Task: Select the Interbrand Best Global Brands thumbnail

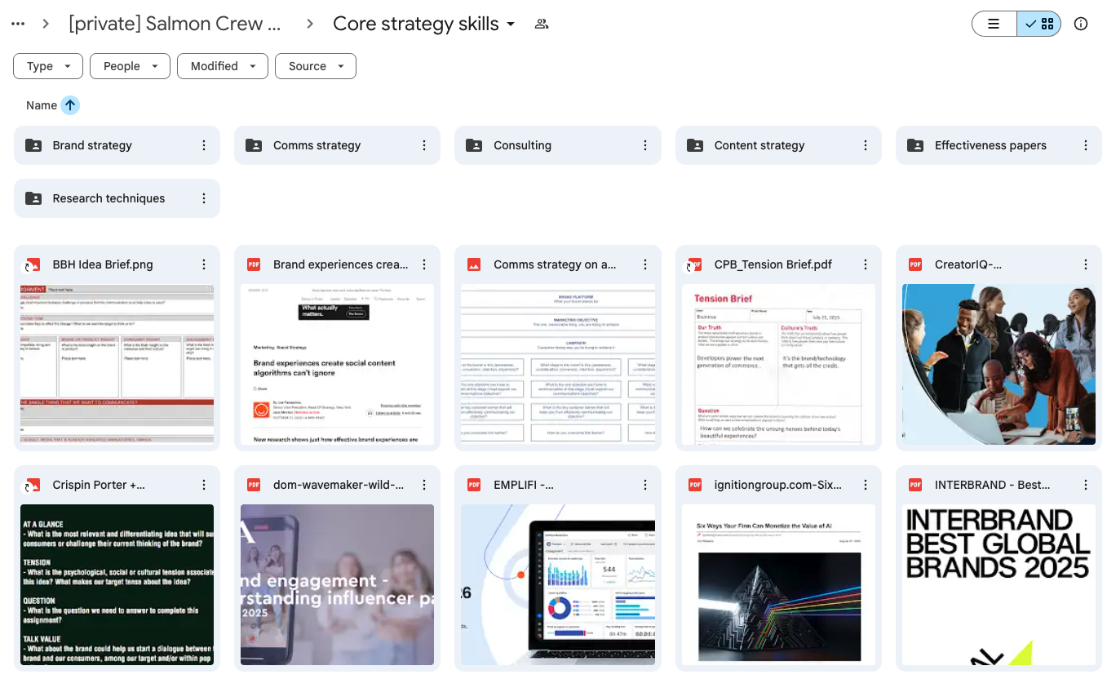Action: point(999,584)
